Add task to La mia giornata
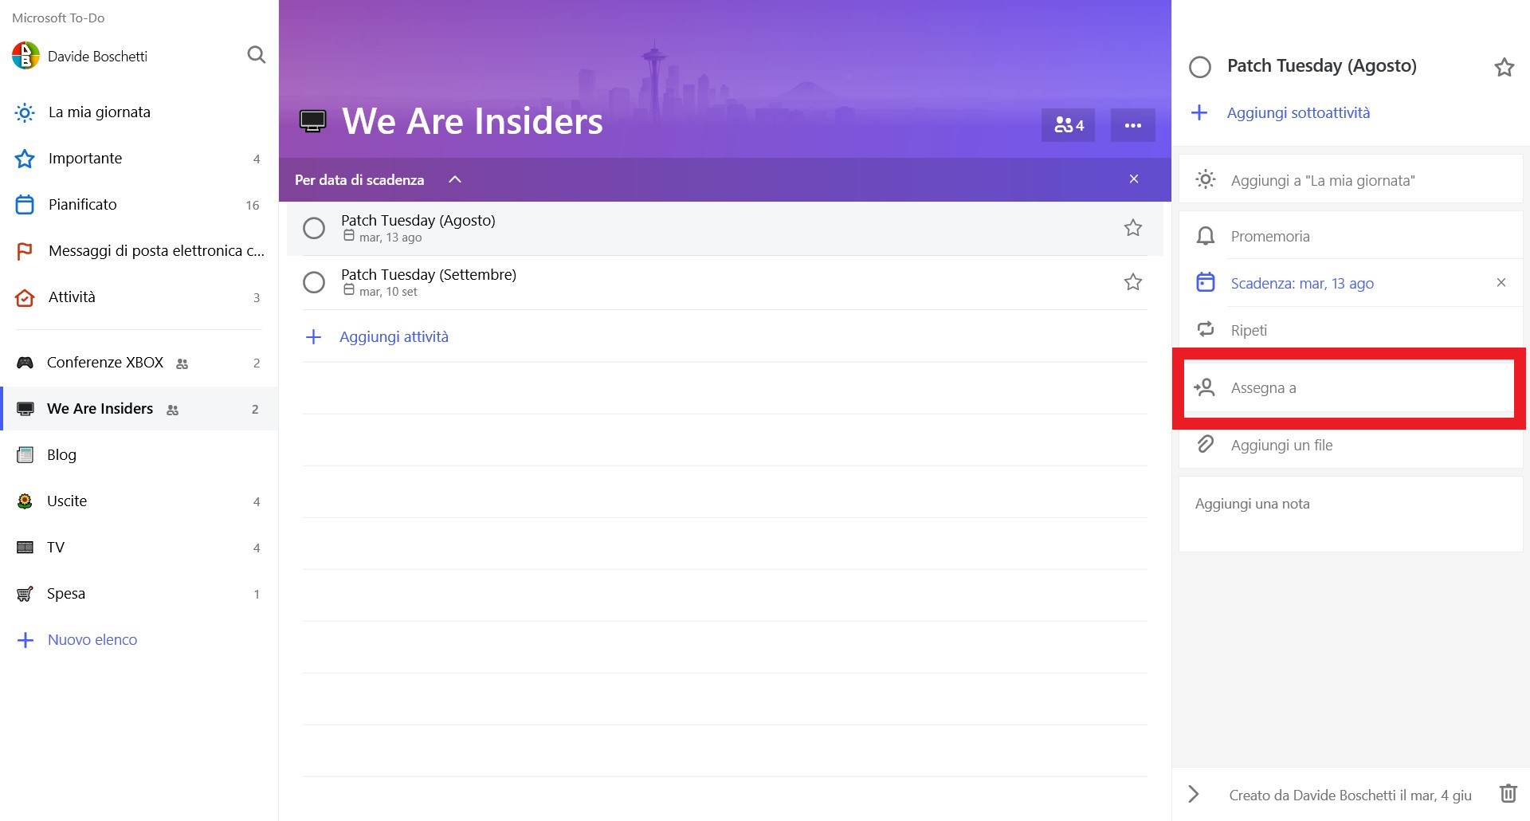1530x821 pixels. pyautogui.click(x=1351, y=180)
